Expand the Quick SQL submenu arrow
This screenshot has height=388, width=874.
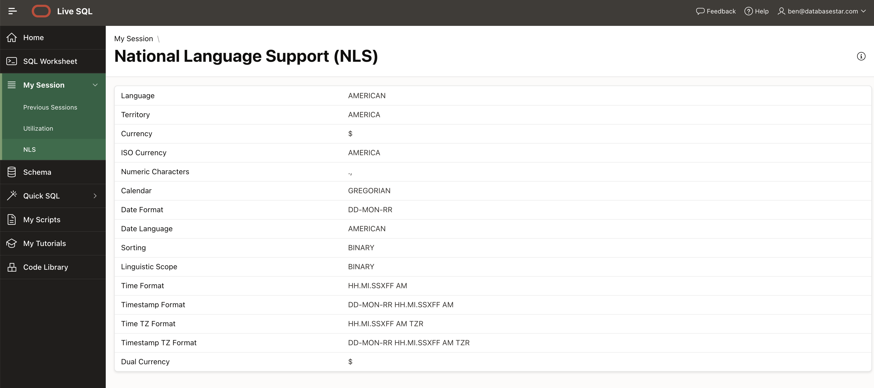pos(95,196)
